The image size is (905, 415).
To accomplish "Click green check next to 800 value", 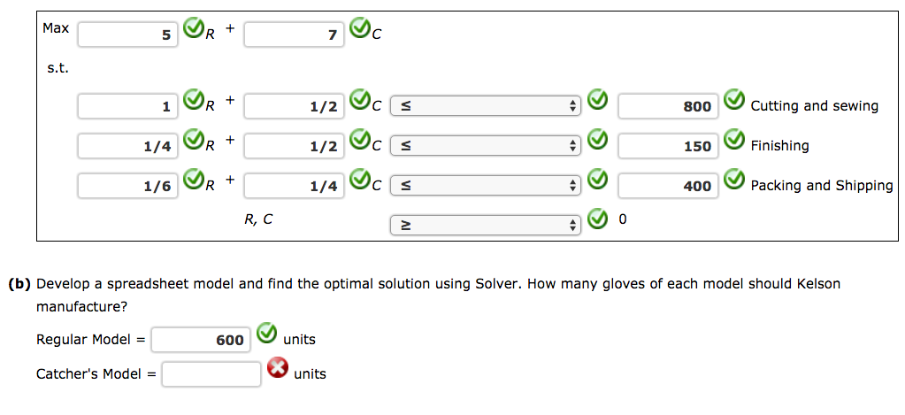I will (x=734, y=102).
